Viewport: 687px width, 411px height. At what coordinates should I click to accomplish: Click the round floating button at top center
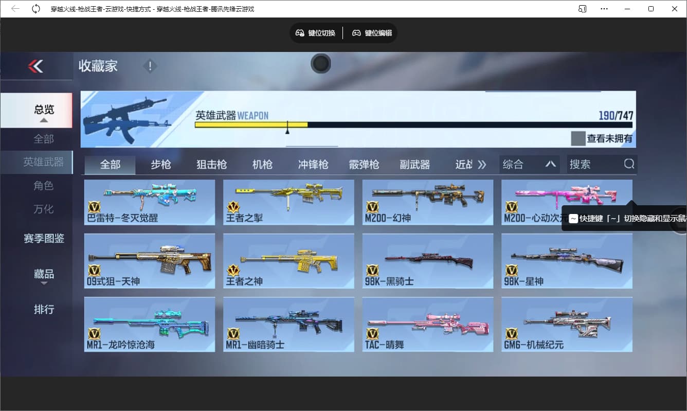pos(320,64)
